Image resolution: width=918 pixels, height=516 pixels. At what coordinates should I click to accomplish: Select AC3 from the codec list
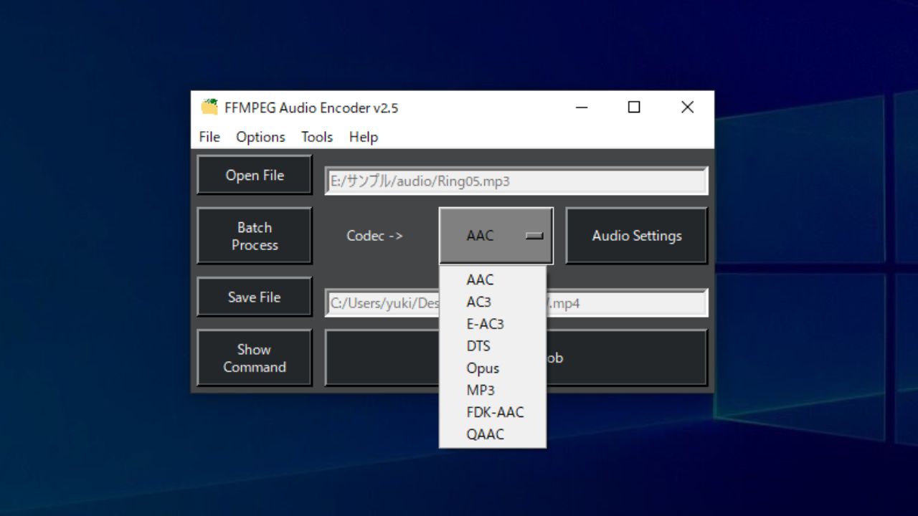pos(493,302)
